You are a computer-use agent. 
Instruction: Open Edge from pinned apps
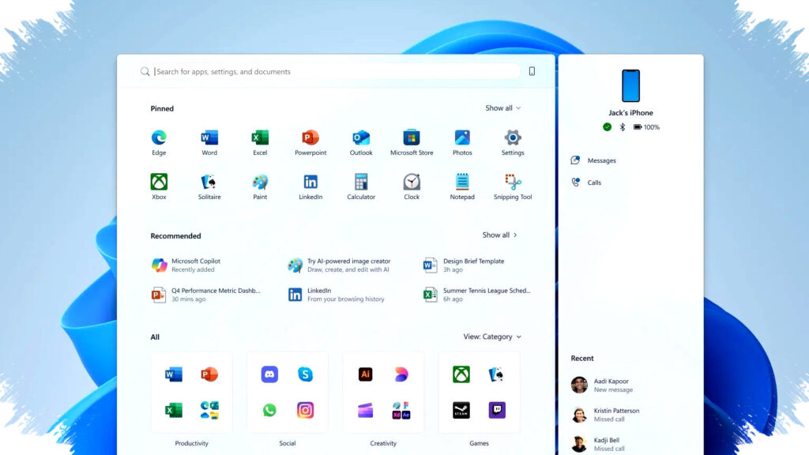159,142
